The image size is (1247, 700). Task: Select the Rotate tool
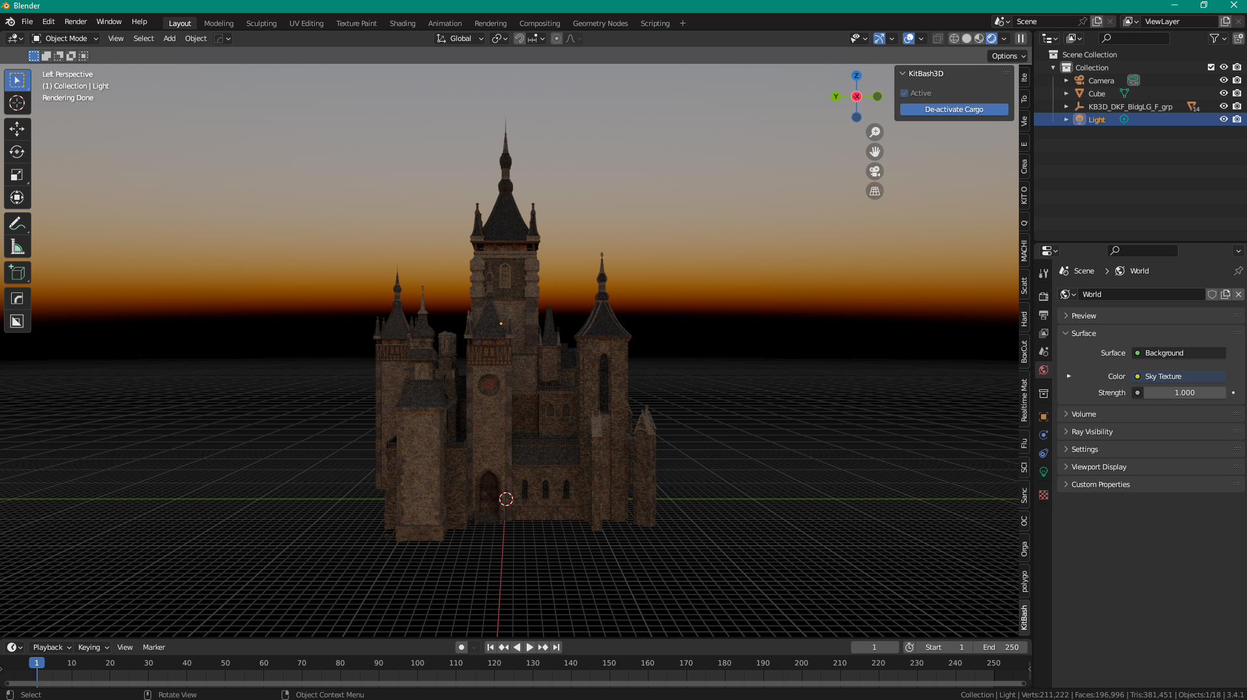point(17,152)
